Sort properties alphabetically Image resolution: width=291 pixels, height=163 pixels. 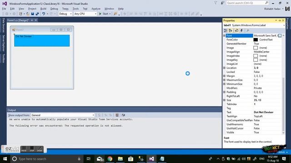(231, 30)
